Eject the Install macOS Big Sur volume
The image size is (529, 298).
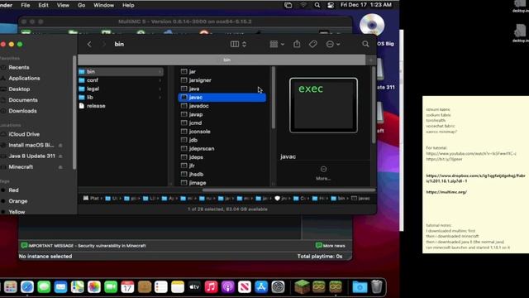click(x=60, y=146)
